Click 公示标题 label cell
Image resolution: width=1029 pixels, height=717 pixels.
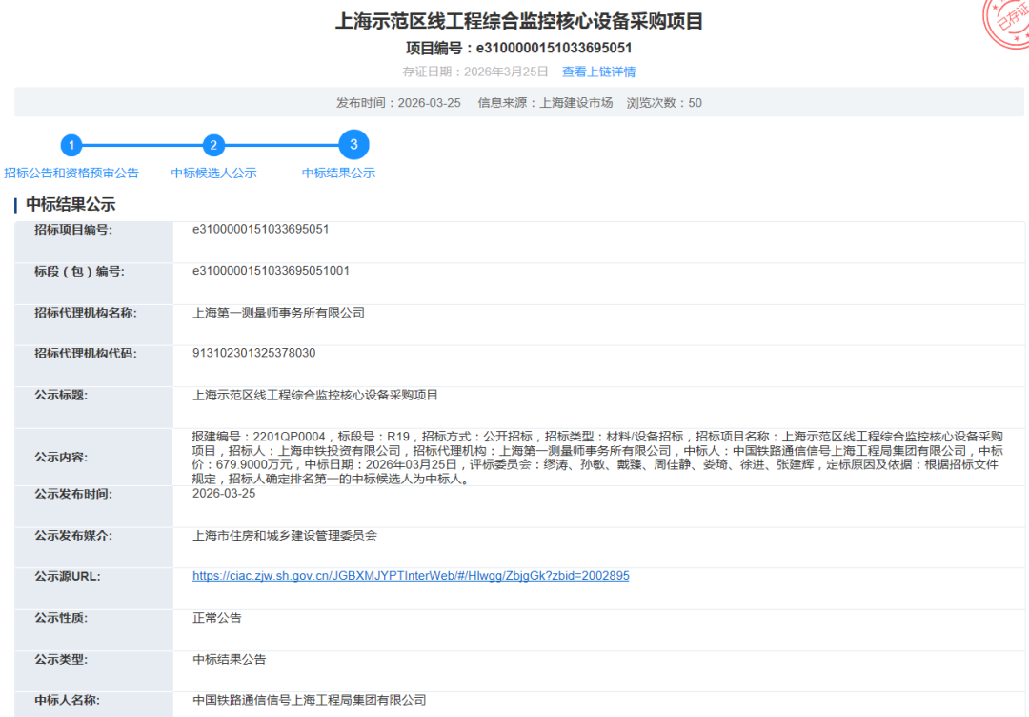point(93,407)
